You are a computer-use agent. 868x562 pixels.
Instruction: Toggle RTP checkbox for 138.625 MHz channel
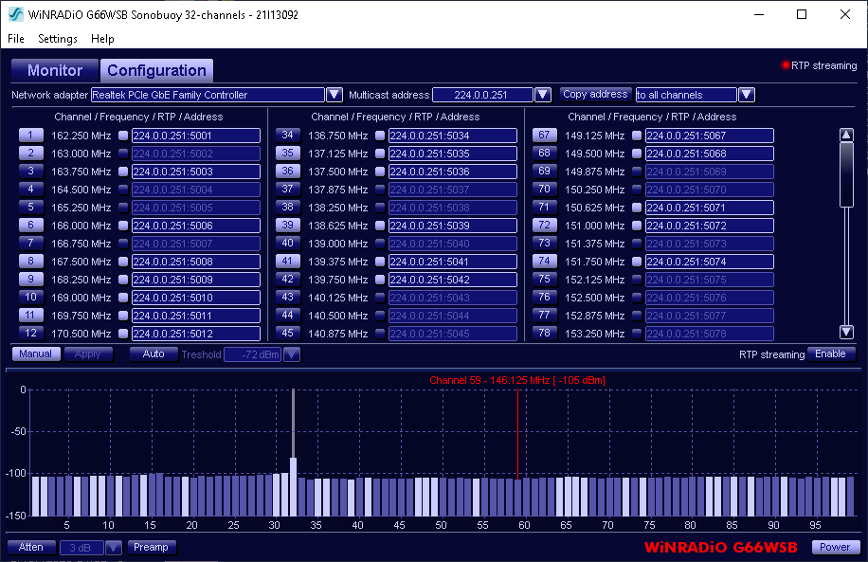click(x=380, y=226)
